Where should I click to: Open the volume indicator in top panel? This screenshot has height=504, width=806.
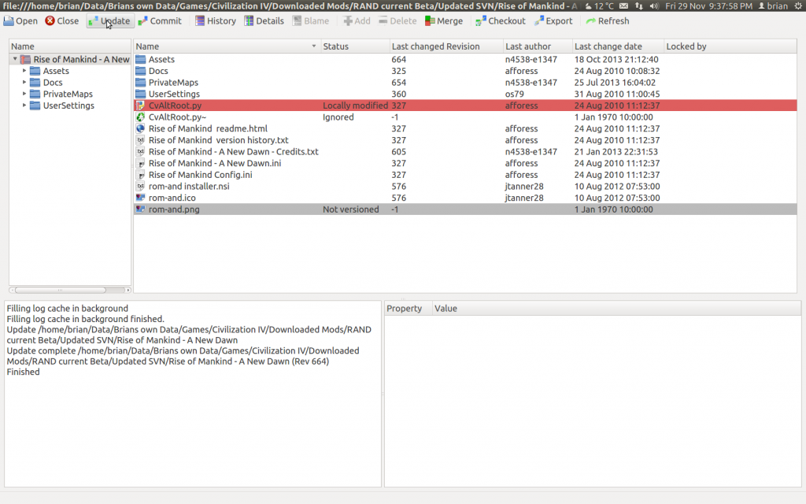[654, 6]
